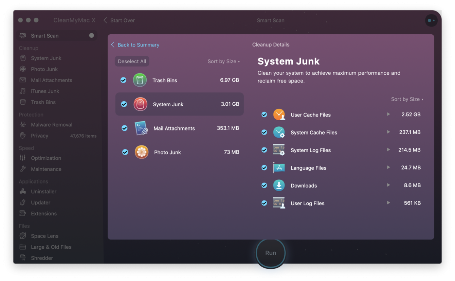Uncheck the Downloads checkbox
This screenshot has height=281, width=455.
[264, 185]
